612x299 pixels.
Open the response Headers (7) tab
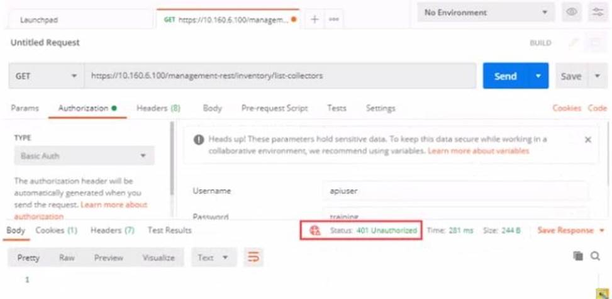(x=113, y=230)
